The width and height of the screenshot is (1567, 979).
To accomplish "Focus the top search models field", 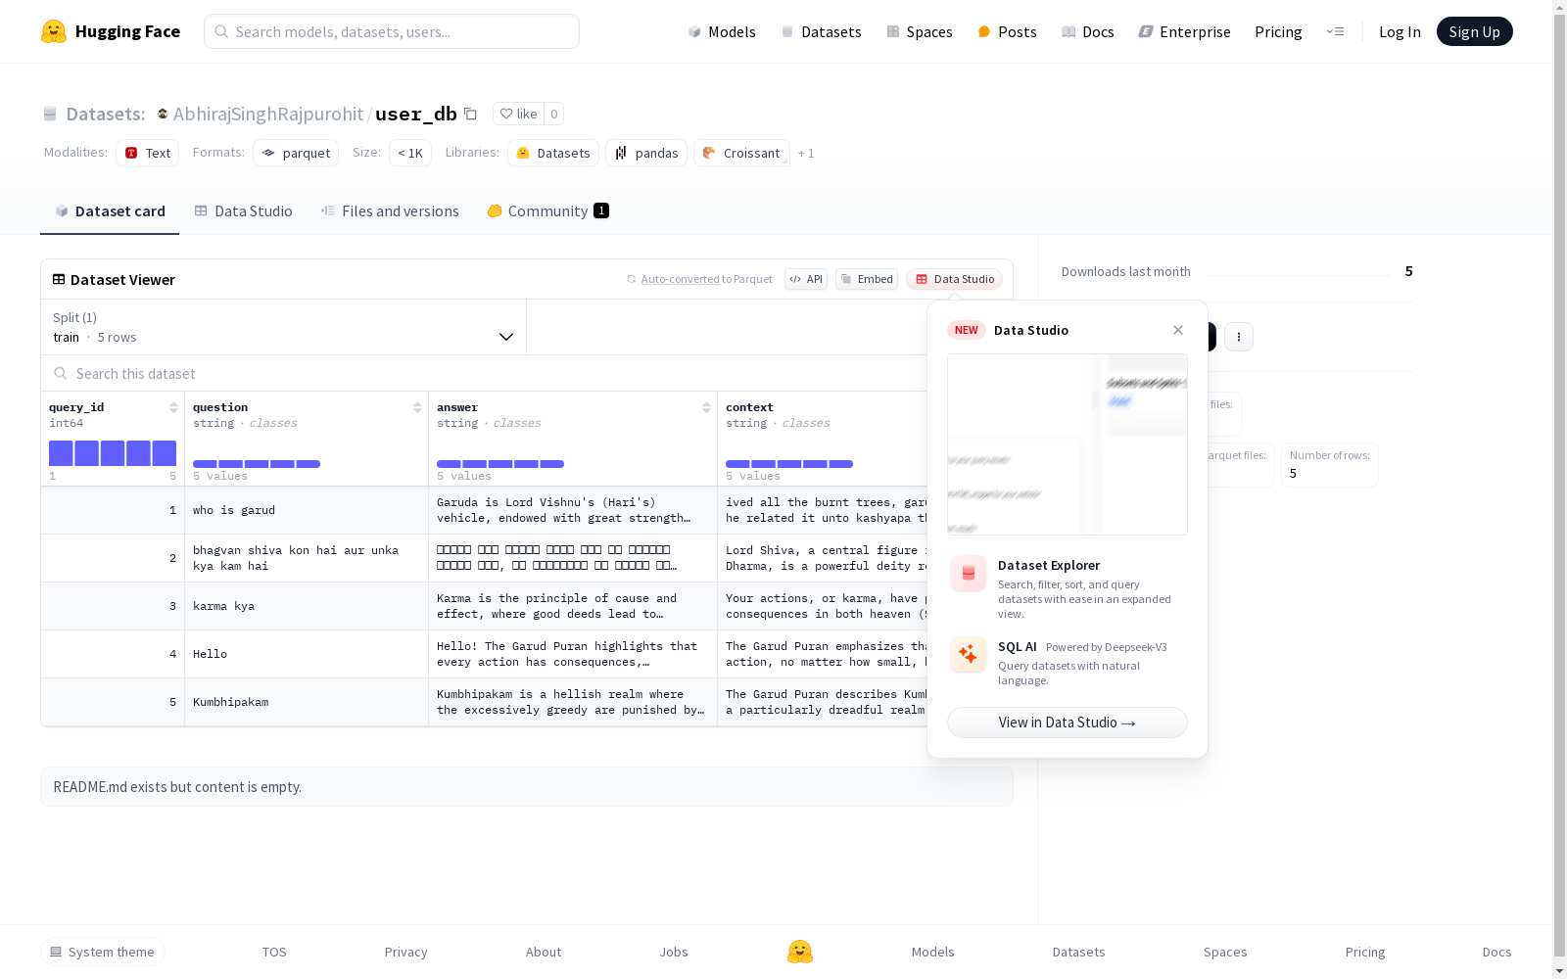I will 392,31.
